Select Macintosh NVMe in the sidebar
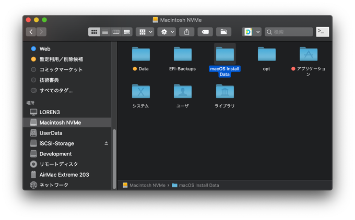Viewport: 355px width, 220px height. click(67, 123)
